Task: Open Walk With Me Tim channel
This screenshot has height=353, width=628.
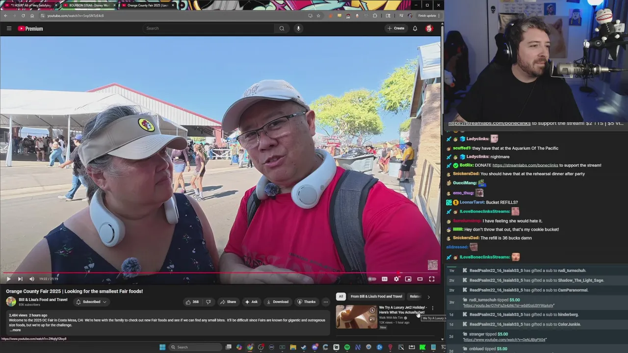Action: point(391,318)
